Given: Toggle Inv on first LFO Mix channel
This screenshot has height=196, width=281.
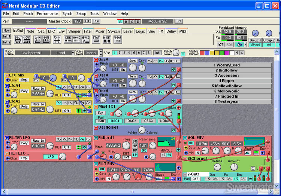Looking at the screenshot, I should tap(36, 80).
